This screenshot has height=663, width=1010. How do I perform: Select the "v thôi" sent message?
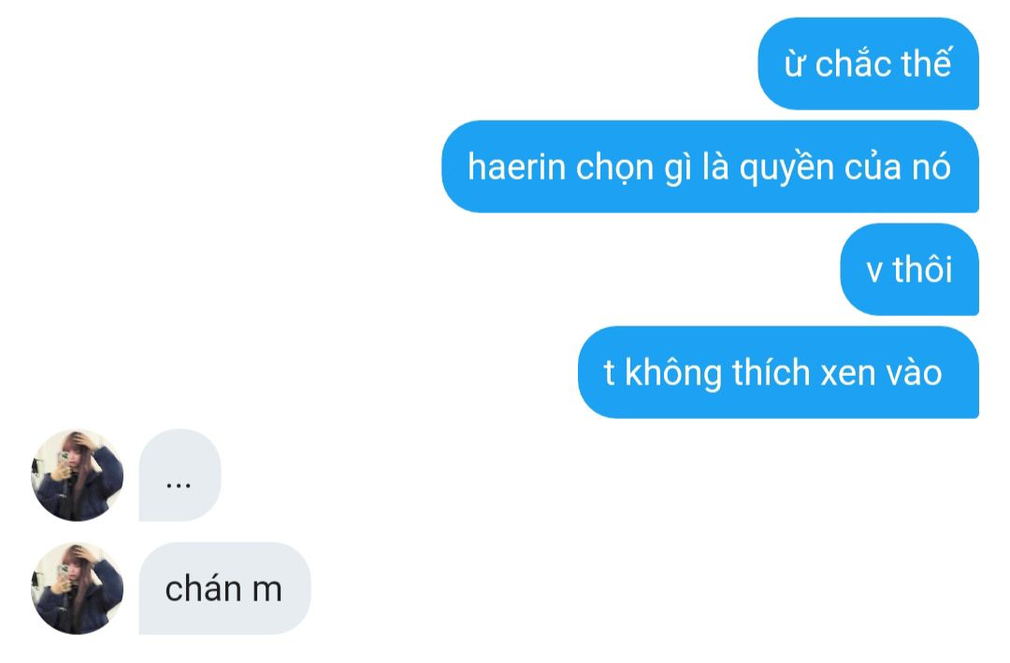tap(910, 269)
